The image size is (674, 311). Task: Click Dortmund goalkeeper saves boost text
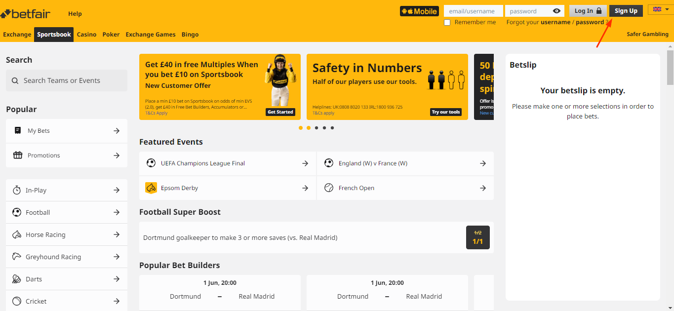click(240, 237)
